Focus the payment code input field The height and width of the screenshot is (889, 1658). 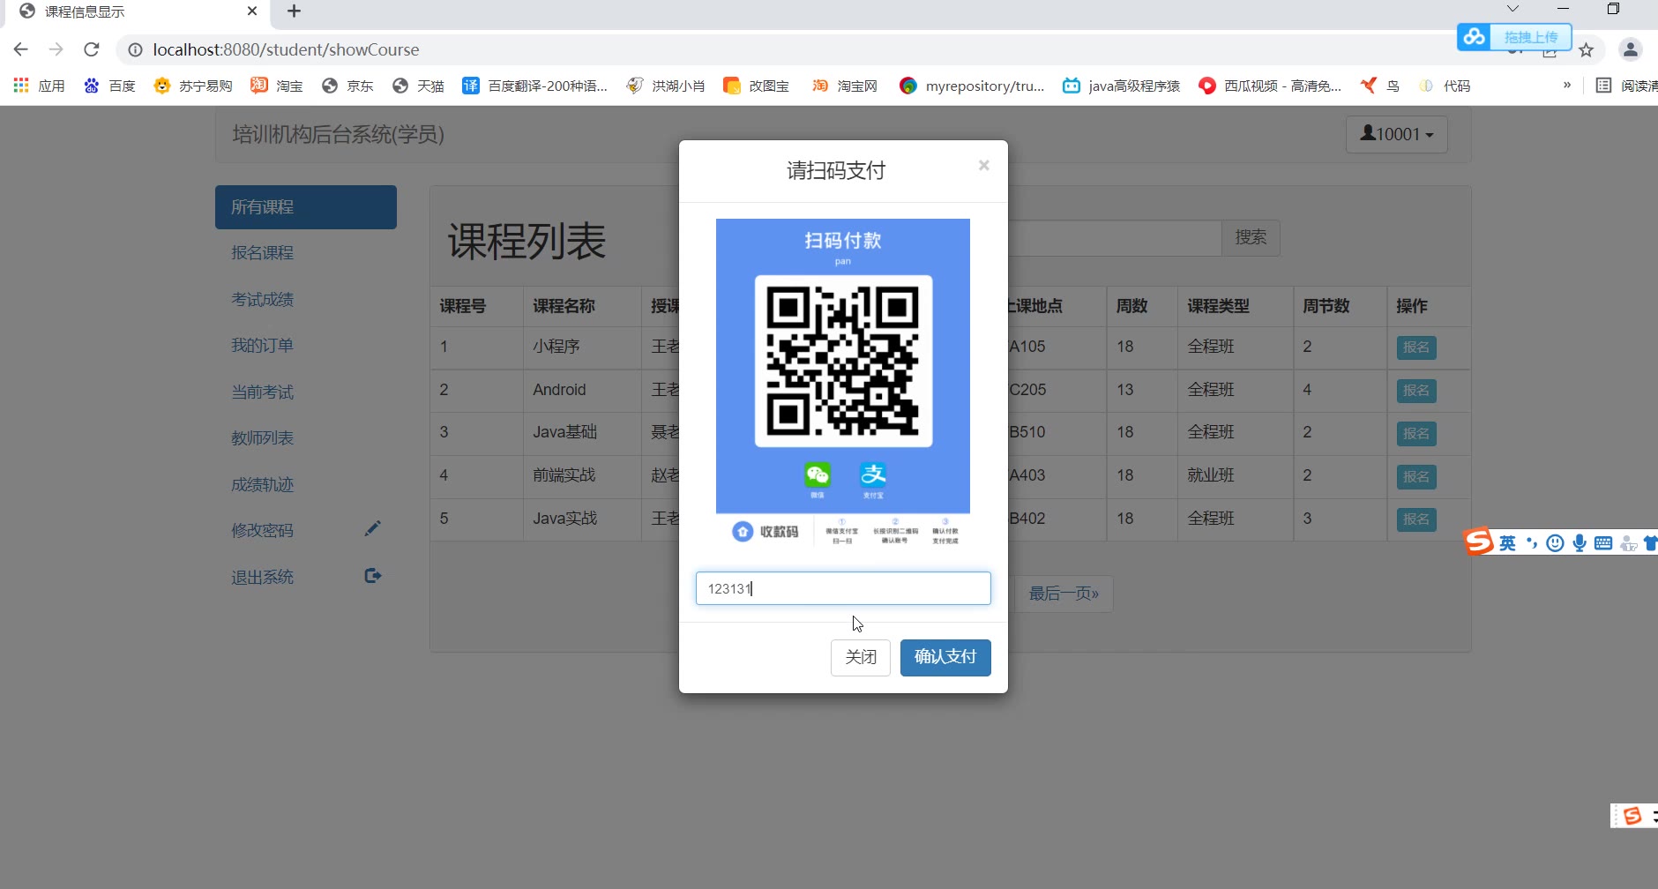[x=843, y=588]
